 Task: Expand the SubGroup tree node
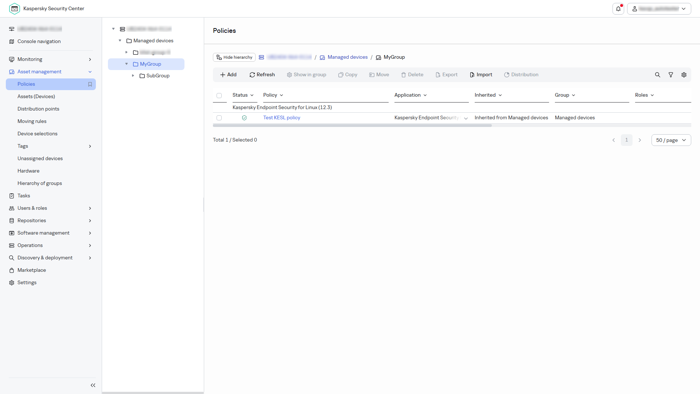click(x=133, y=76)
